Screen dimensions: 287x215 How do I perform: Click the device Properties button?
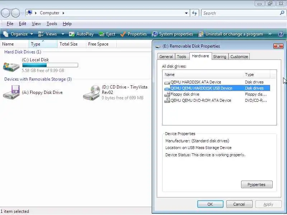pos(257,185)
